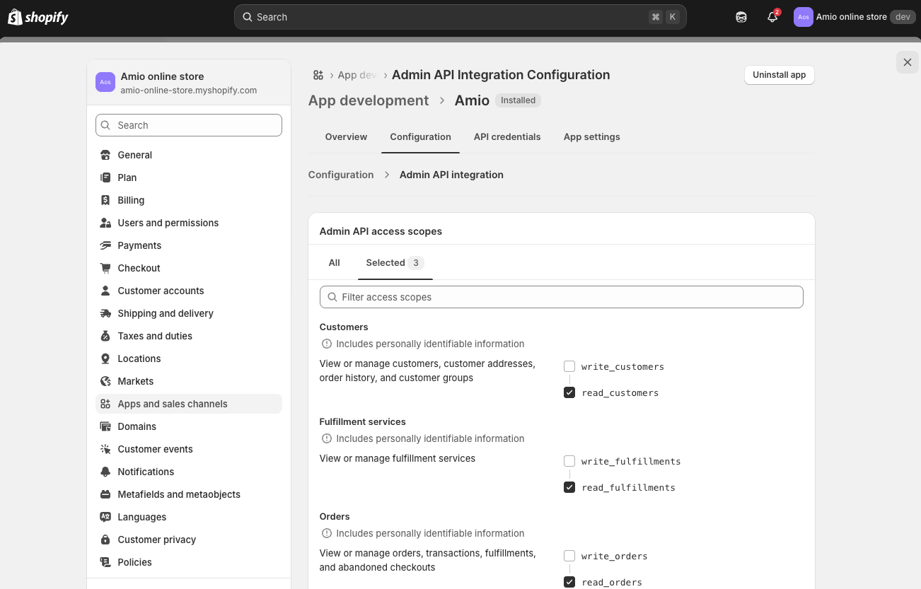Click the apps breadcrumb icon
921x589 pixels.
[x=318, y=75]
